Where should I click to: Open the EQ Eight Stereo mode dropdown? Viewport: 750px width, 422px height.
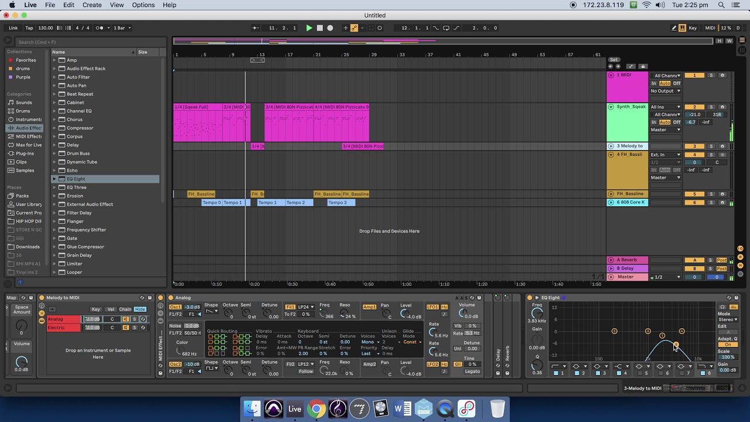pyautogui.click(x=728, y=319)
